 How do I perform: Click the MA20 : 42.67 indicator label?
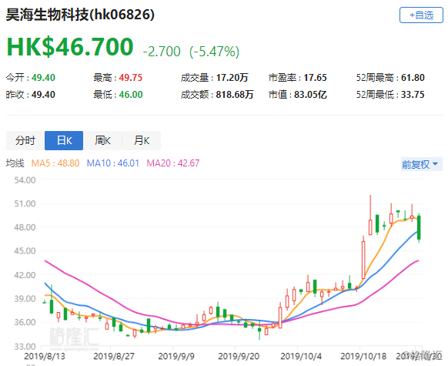pyautogui.click(x=173, y=163)
